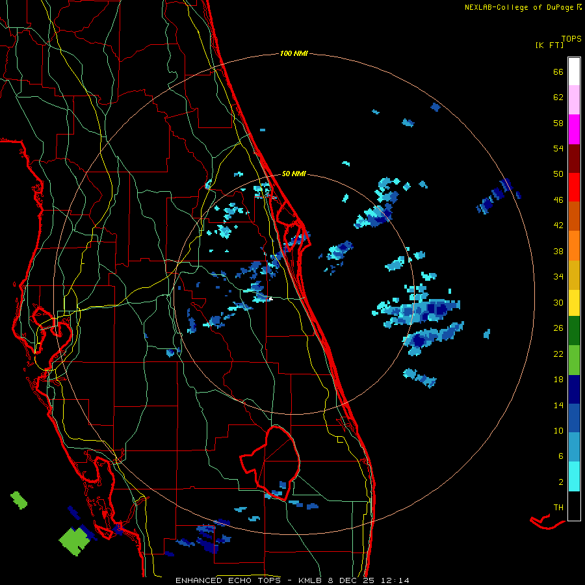Image resolution: width=585 pixels, height=585 pixels.
Task: Click the 2 value on the legend
Action: [561, 482]
